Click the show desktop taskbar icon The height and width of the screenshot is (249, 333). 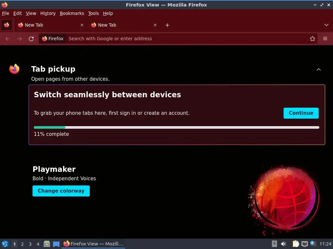pyautogui.click(x=56, y=244)
